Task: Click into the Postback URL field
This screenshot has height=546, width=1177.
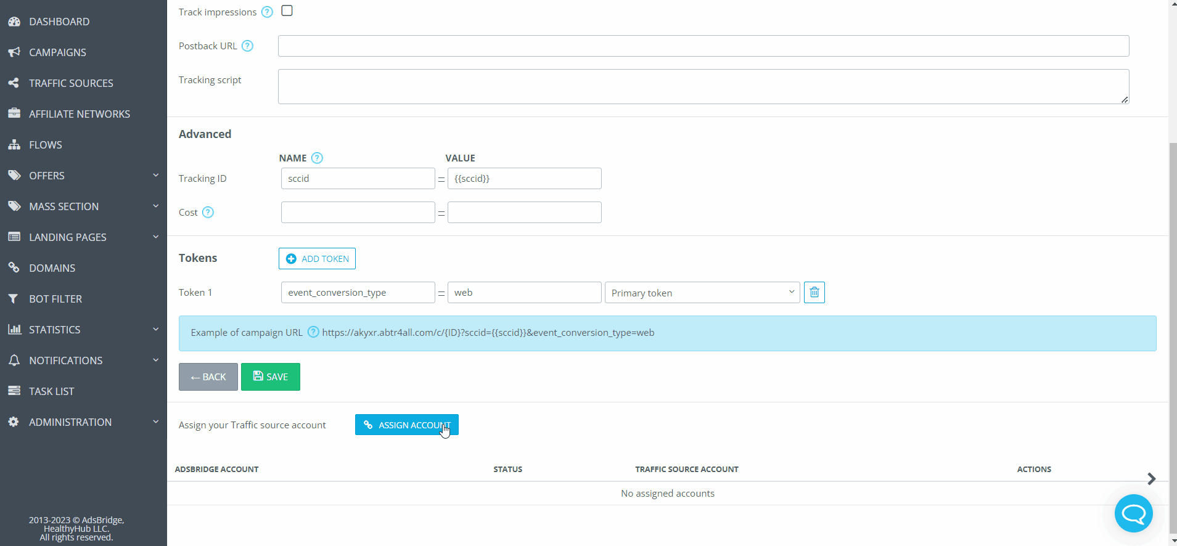Action: [x=703, y=46]
